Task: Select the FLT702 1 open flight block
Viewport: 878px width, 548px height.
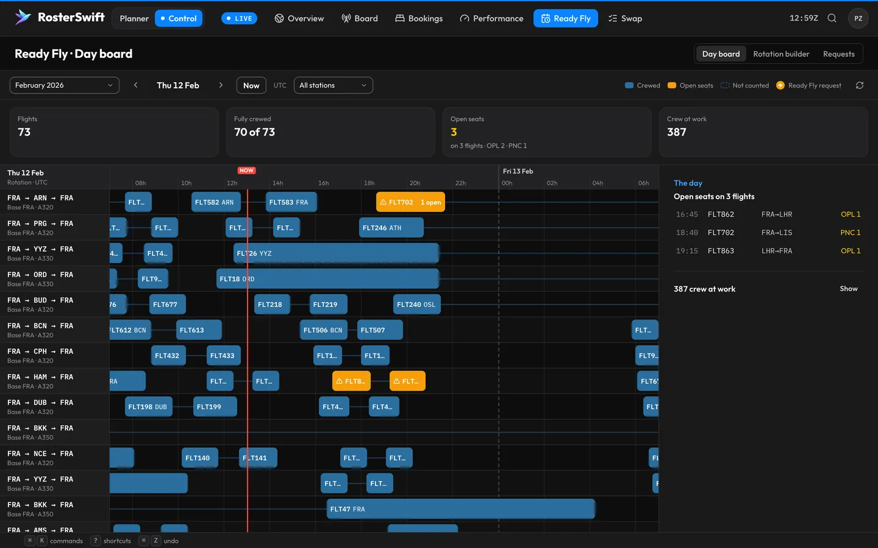Action: coord(410,202)
